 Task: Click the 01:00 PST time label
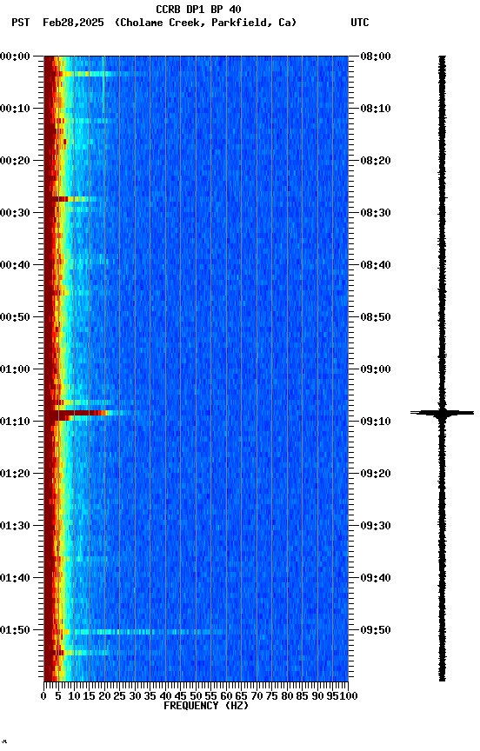[15, 369]
